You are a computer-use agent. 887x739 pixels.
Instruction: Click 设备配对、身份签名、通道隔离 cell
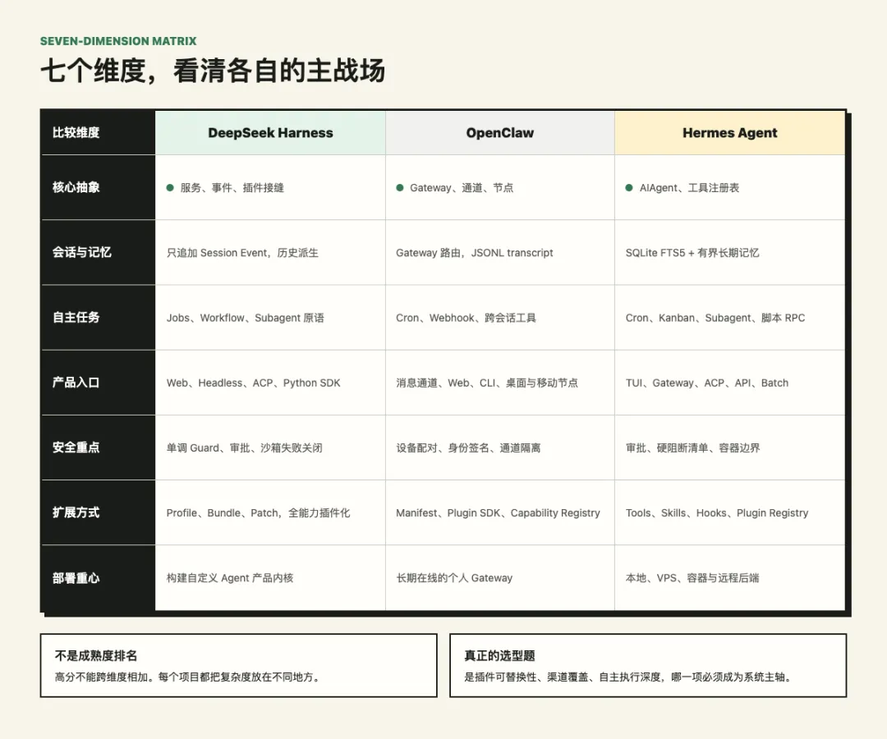[x=500, y=448]
